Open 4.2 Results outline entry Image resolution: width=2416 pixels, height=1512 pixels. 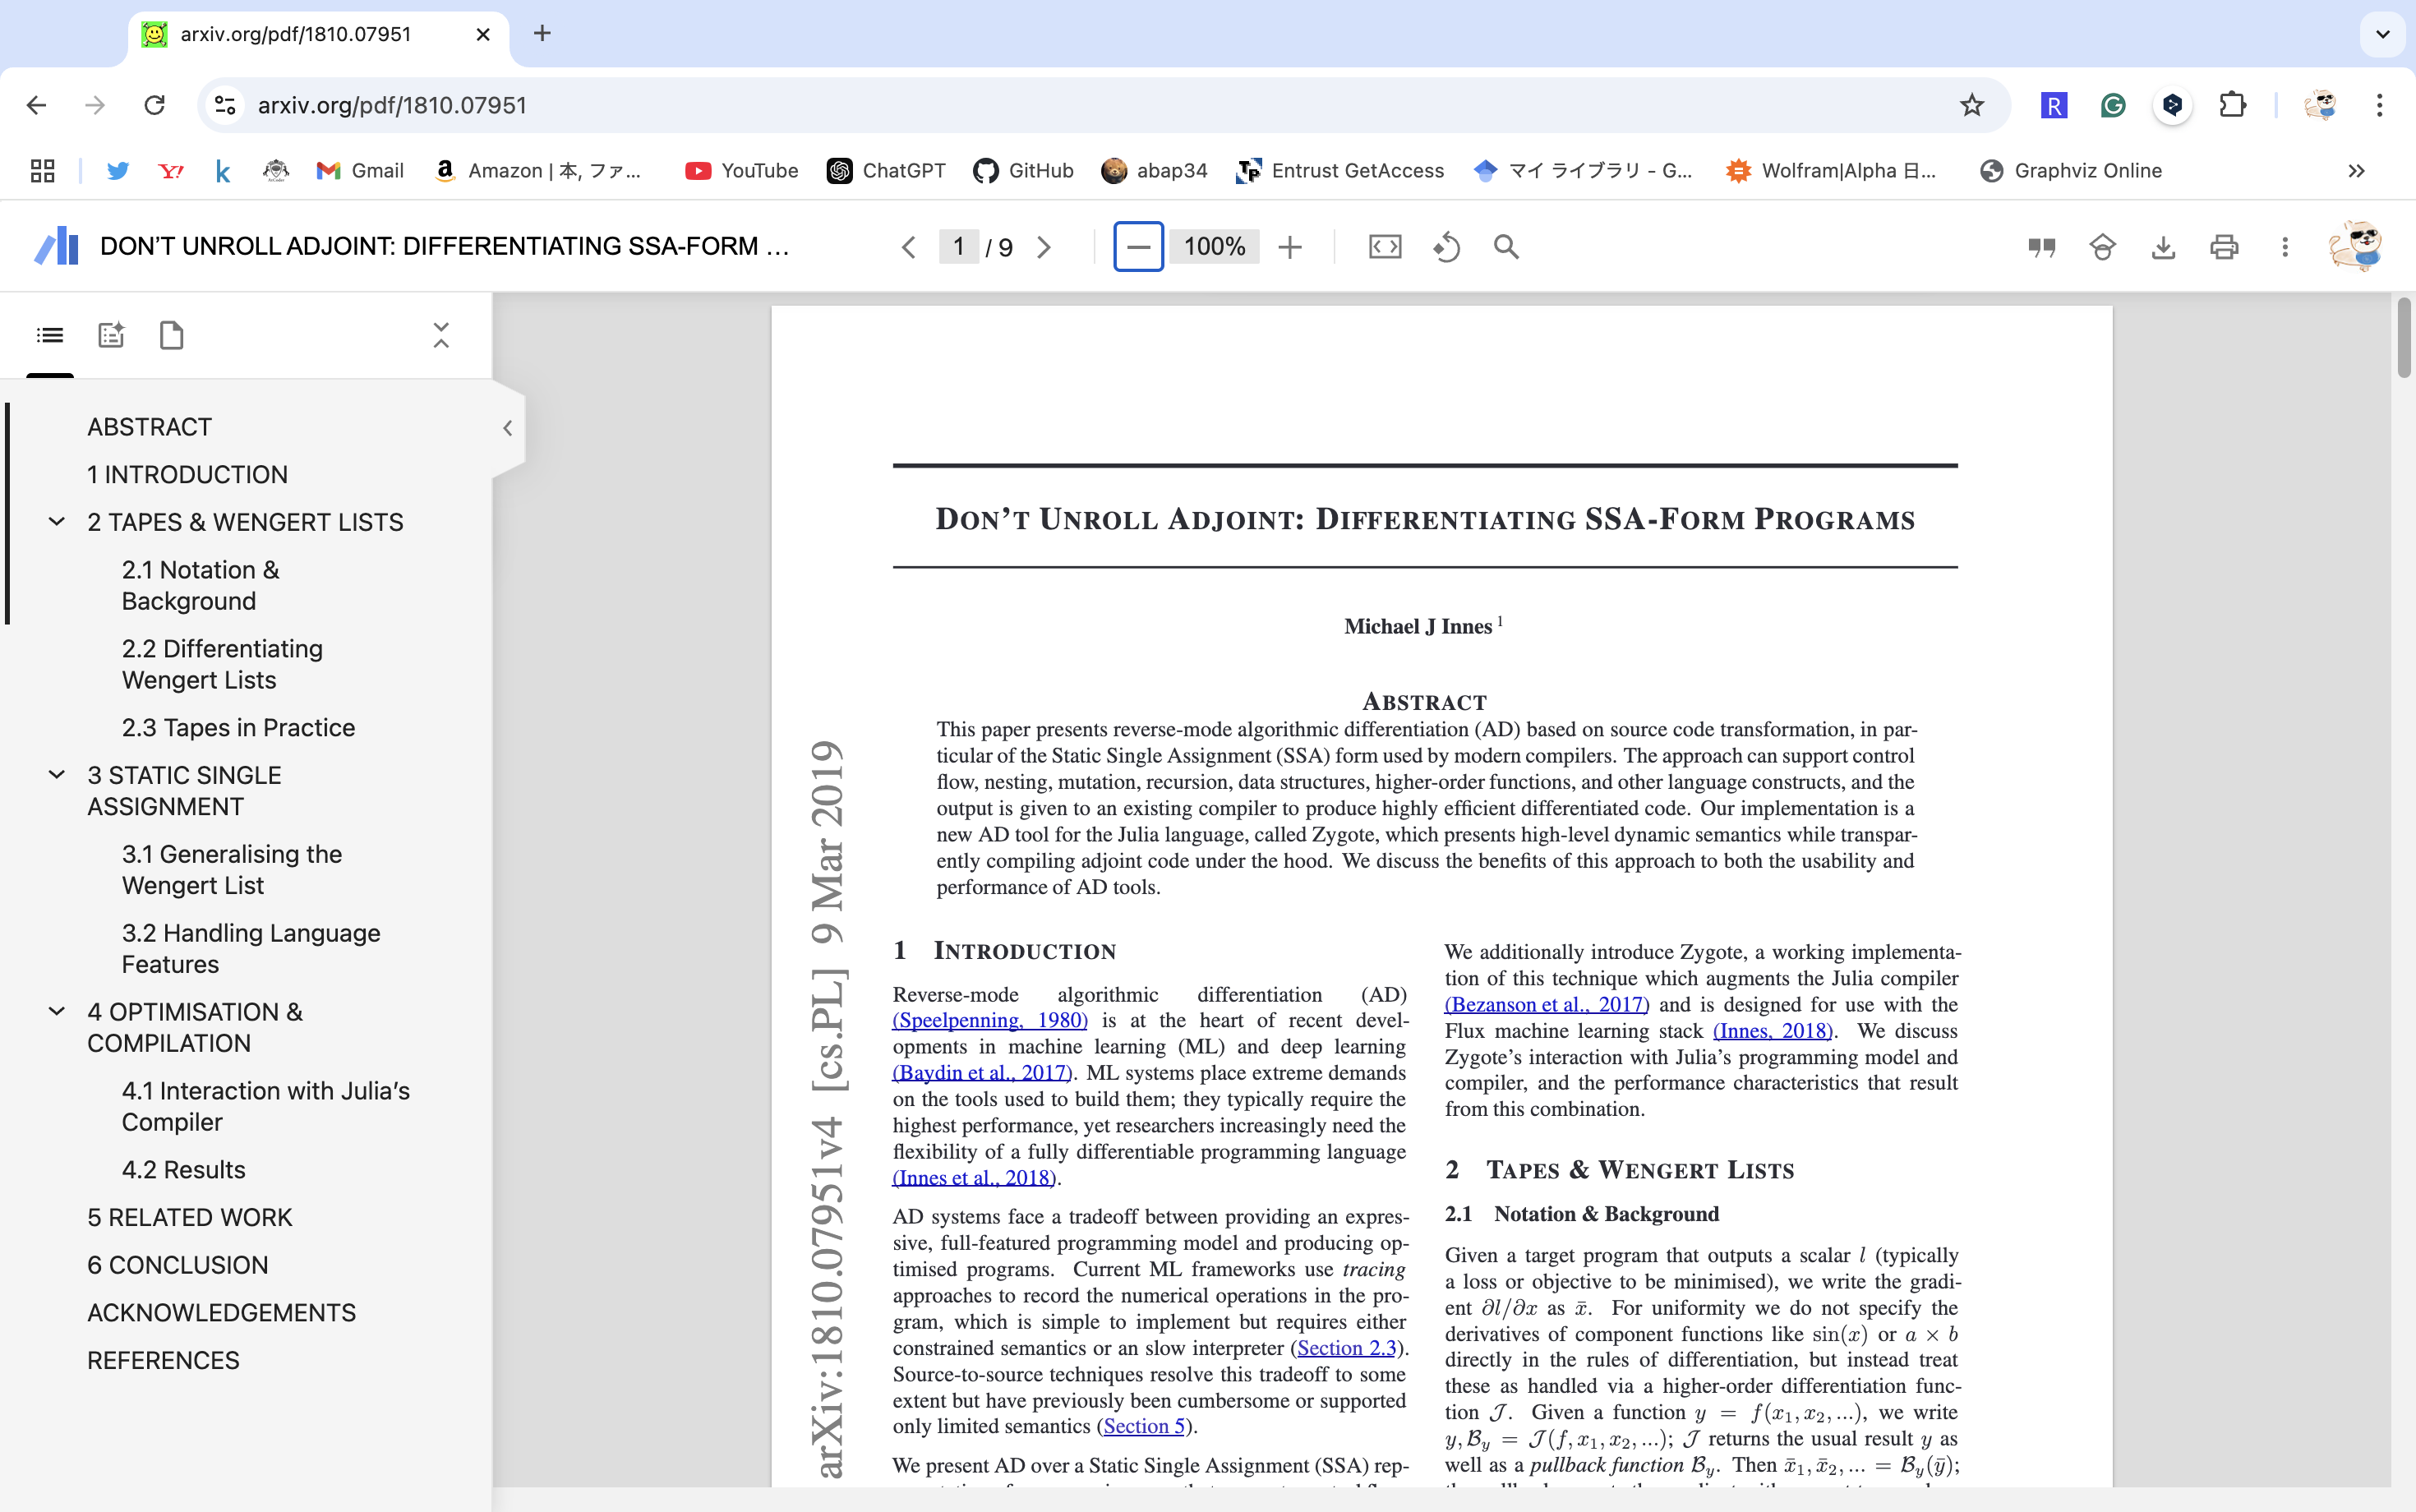[x=184, y=1170]
